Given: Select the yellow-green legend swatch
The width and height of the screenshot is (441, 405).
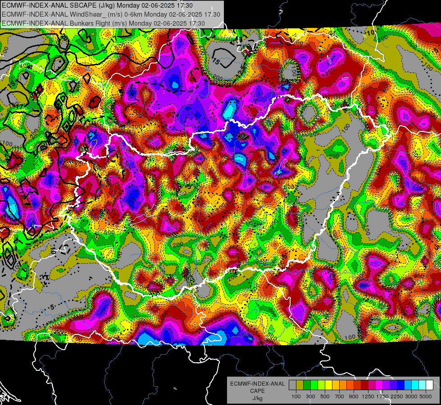Looking at the screenshot, I should (x=321, y=385).
